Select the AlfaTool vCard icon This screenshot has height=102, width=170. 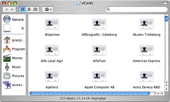(x=99, y=50)
